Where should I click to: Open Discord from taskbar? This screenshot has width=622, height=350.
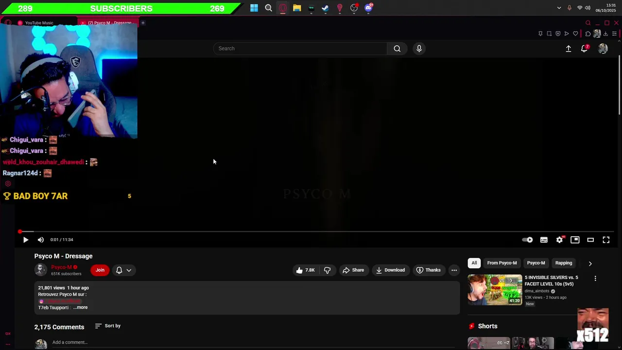coord(368,8)
